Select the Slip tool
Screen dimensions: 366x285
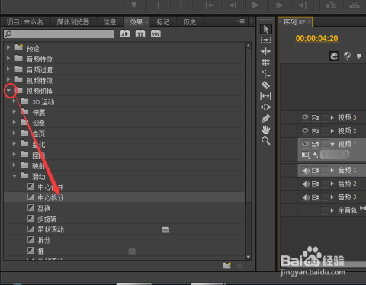tap(266, 96)
